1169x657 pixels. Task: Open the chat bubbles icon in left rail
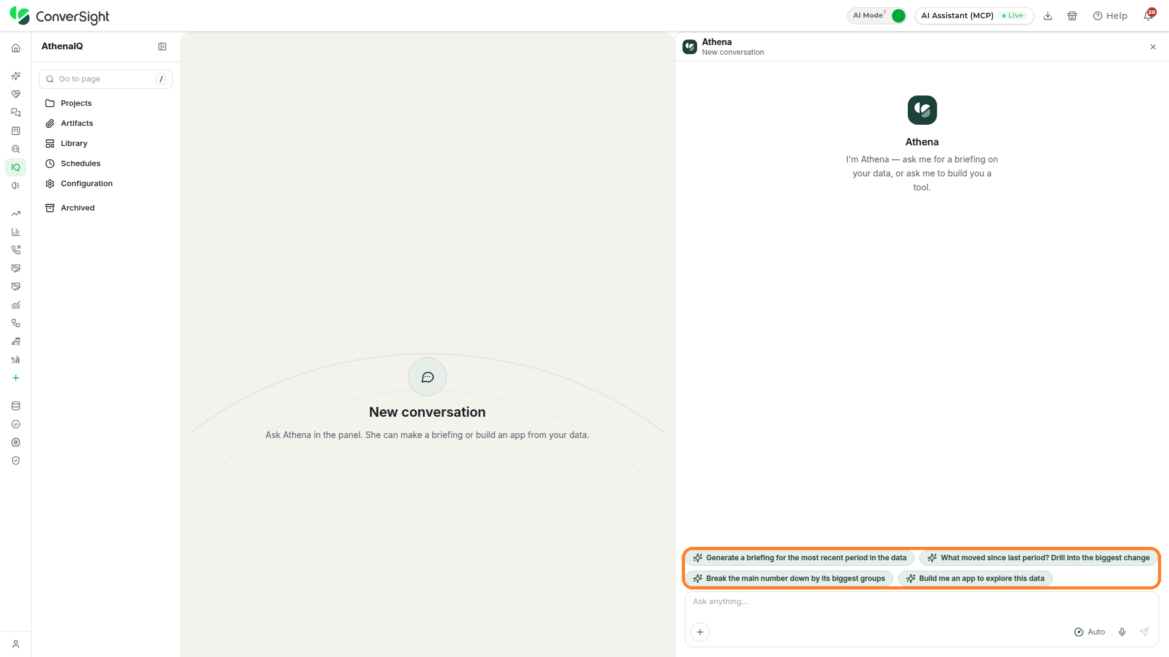pos(16,113)
